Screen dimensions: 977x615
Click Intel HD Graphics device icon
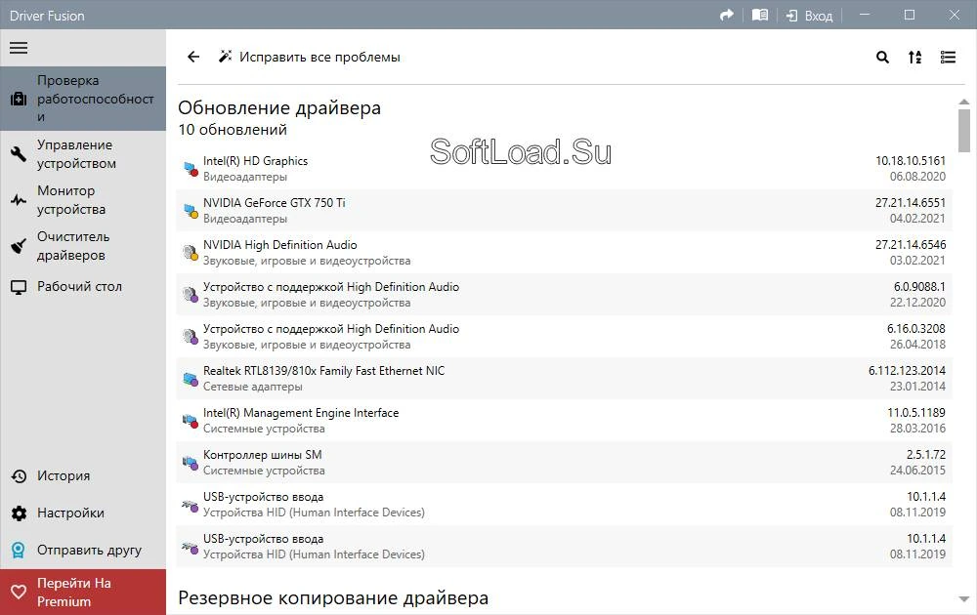[191, 169]
